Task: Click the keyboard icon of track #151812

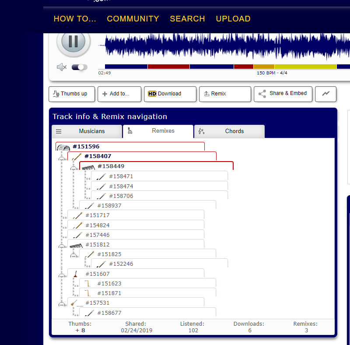Action: click(x=76, y=245)
